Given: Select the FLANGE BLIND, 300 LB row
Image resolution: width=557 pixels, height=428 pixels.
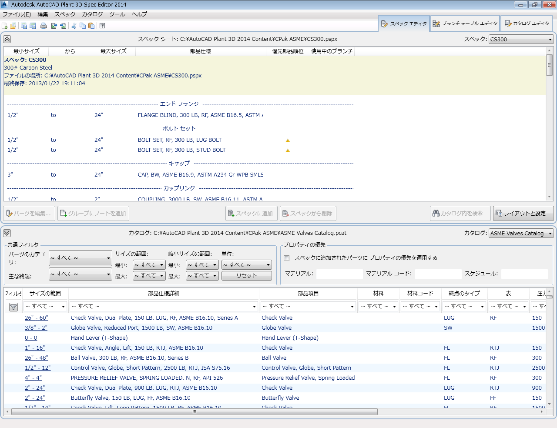Looking at the screenshot, I should click(178, 115).
